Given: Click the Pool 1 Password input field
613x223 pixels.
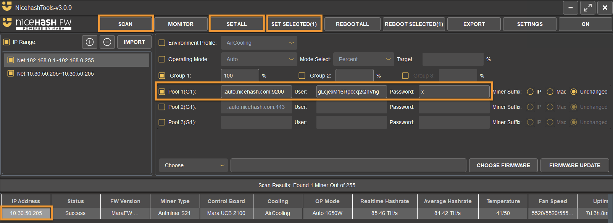Looking at the screenshot, I should tap(454, 92).
